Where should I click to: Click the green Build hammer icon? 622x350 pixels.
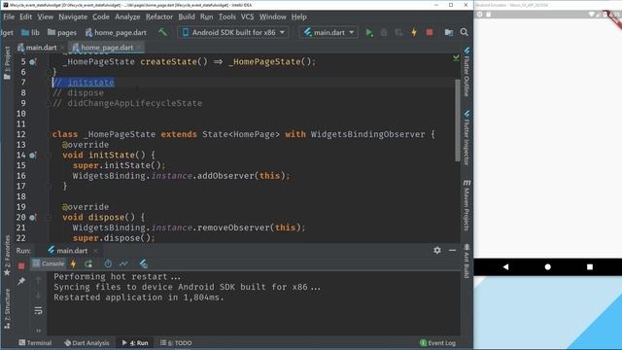coord(162,32)
